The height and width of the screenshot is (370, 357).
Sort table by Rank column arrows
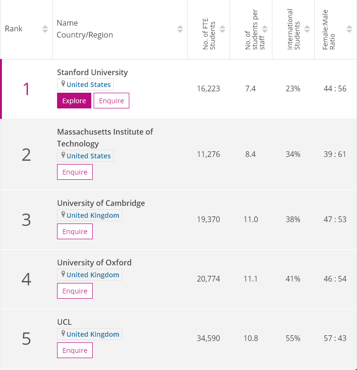45,29
